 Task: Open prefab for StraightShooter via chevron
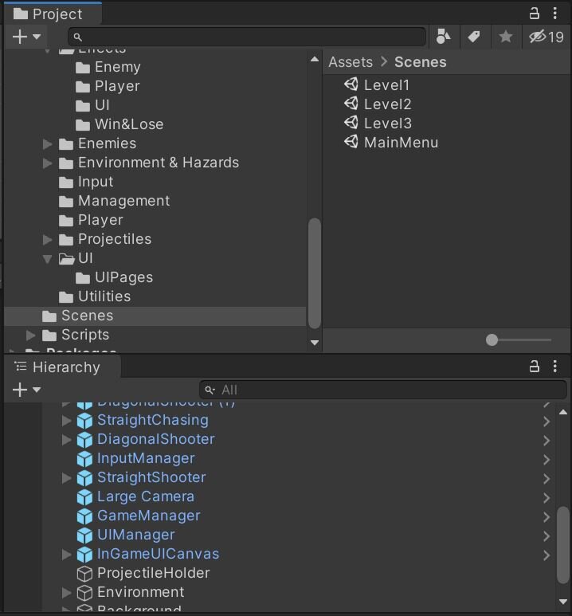coord(547,478)
